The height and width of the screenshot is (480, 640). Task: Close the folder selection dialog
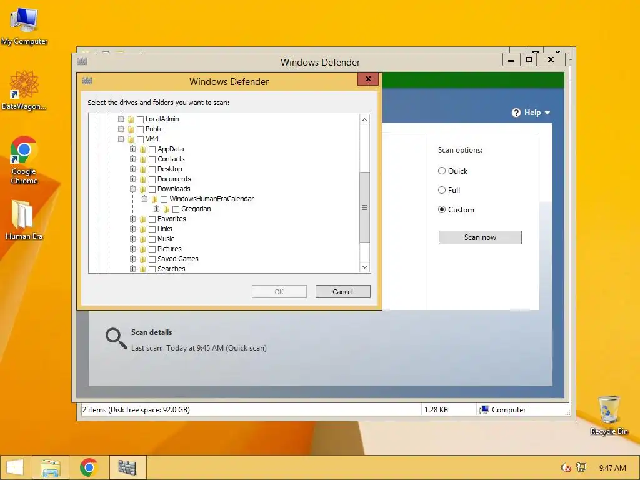pyautogui.click(x=368, y=79)
